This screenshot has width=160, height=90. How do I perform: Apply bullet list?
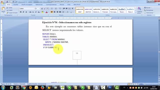coord(52,8)
